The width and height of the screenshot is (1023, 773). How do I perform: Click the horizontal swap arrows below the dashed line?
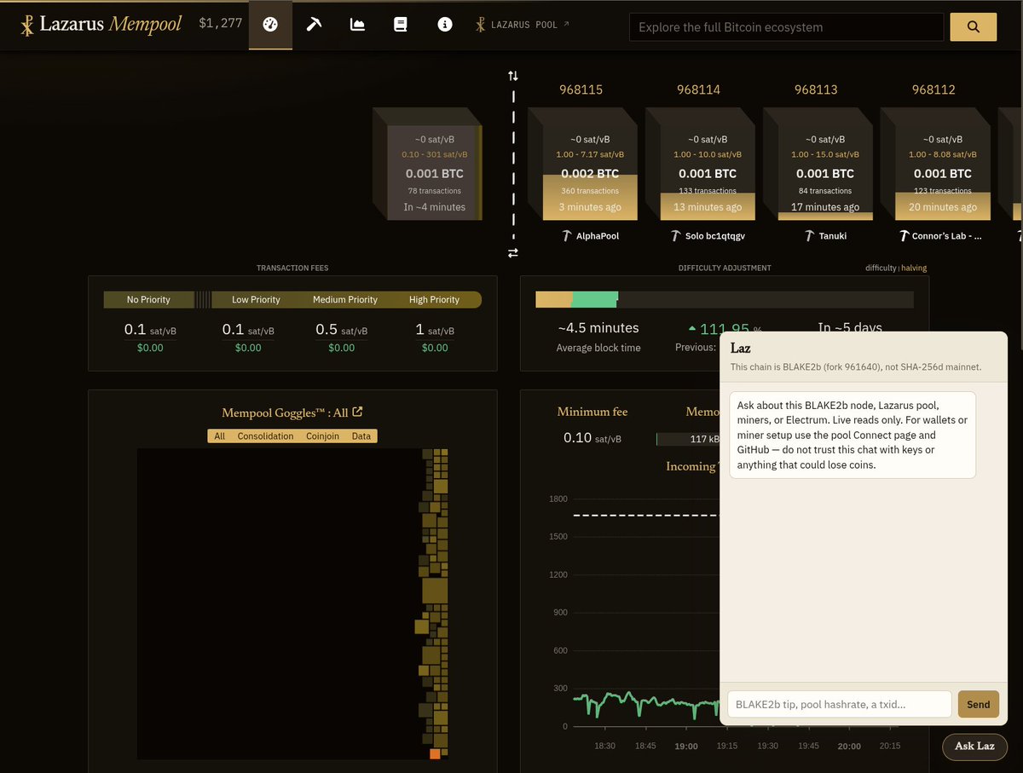[x=513, y=253]
